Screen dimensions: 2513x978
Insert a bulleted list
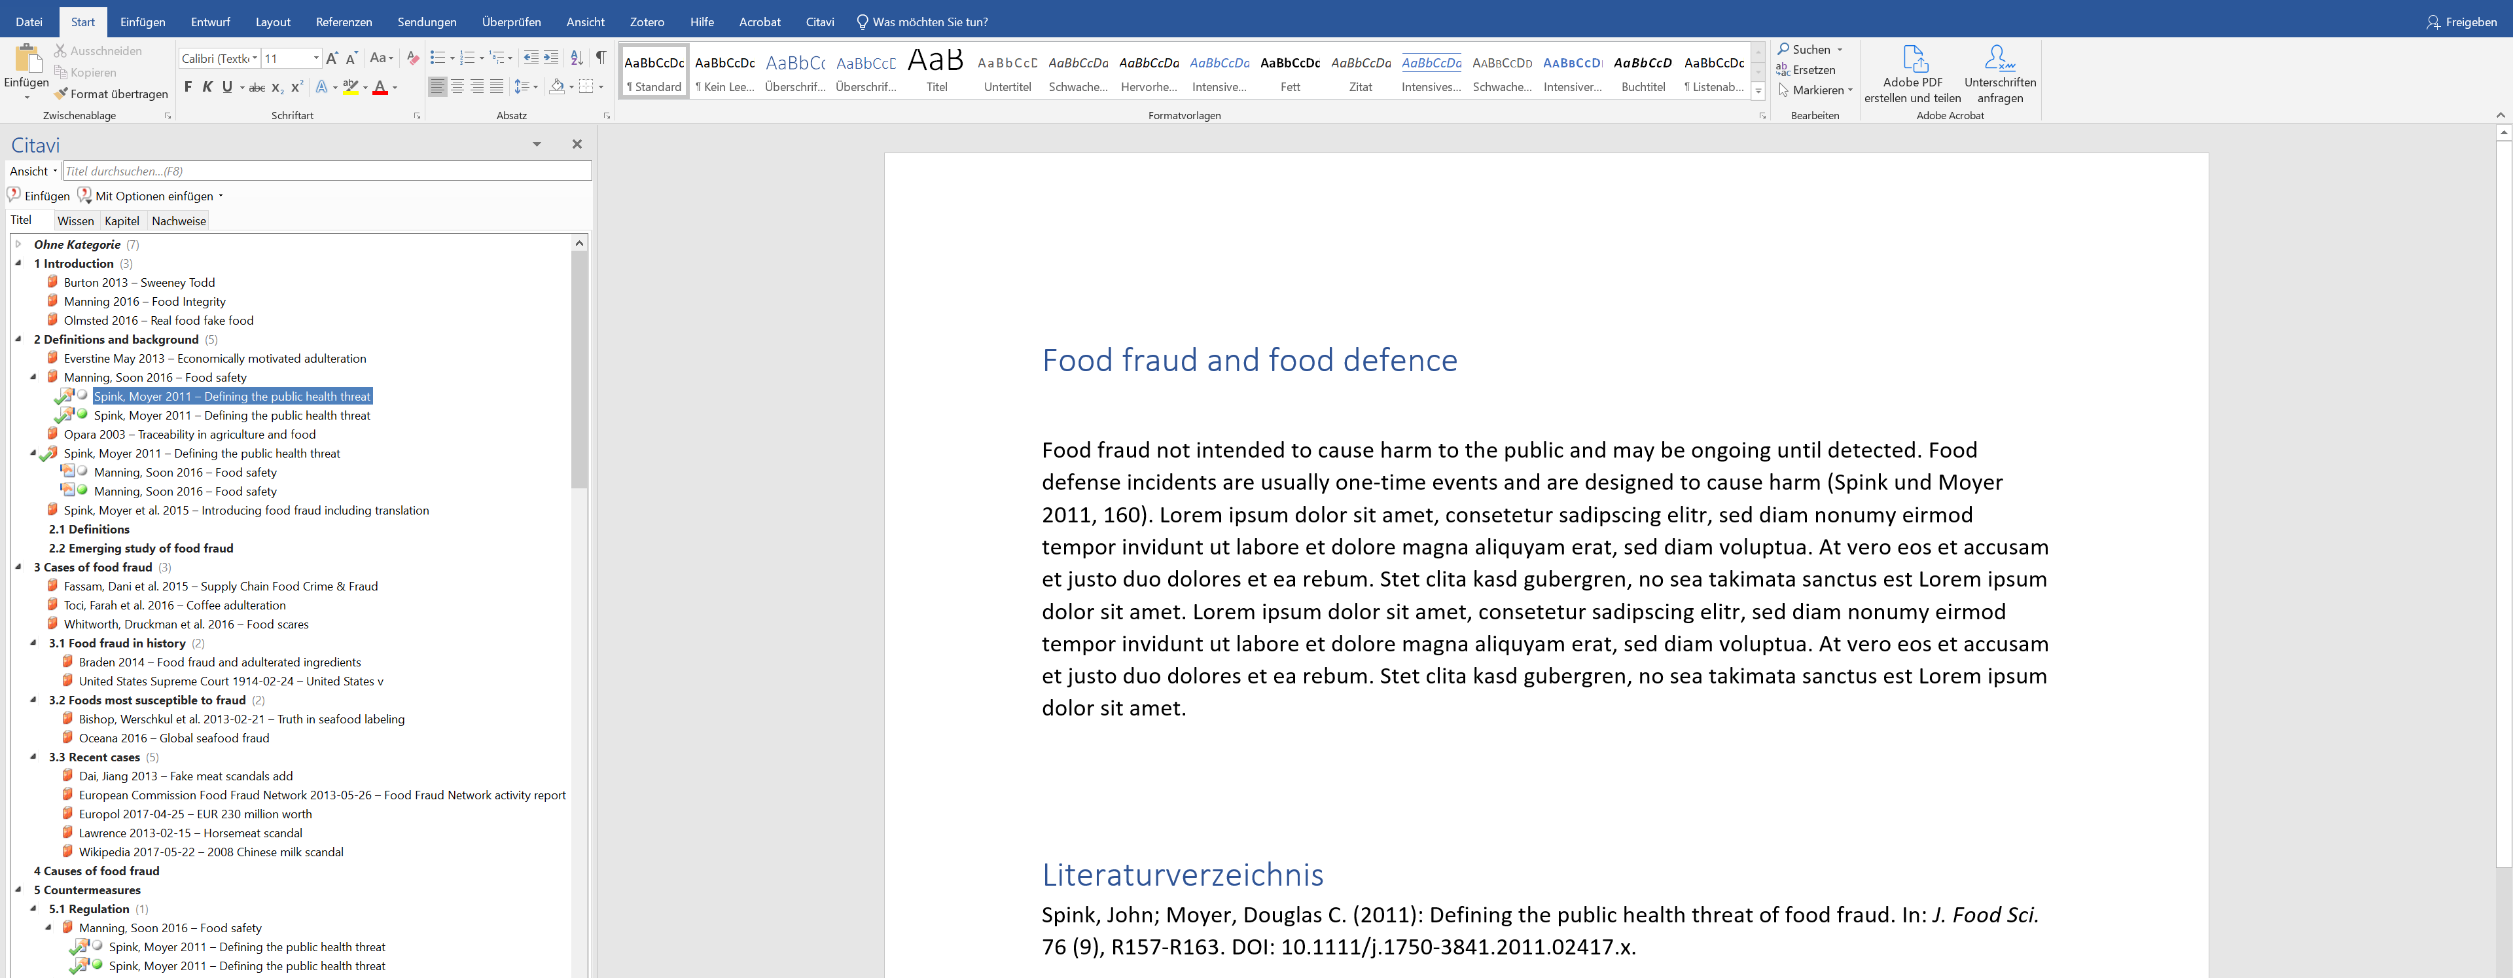click(437, 58)
